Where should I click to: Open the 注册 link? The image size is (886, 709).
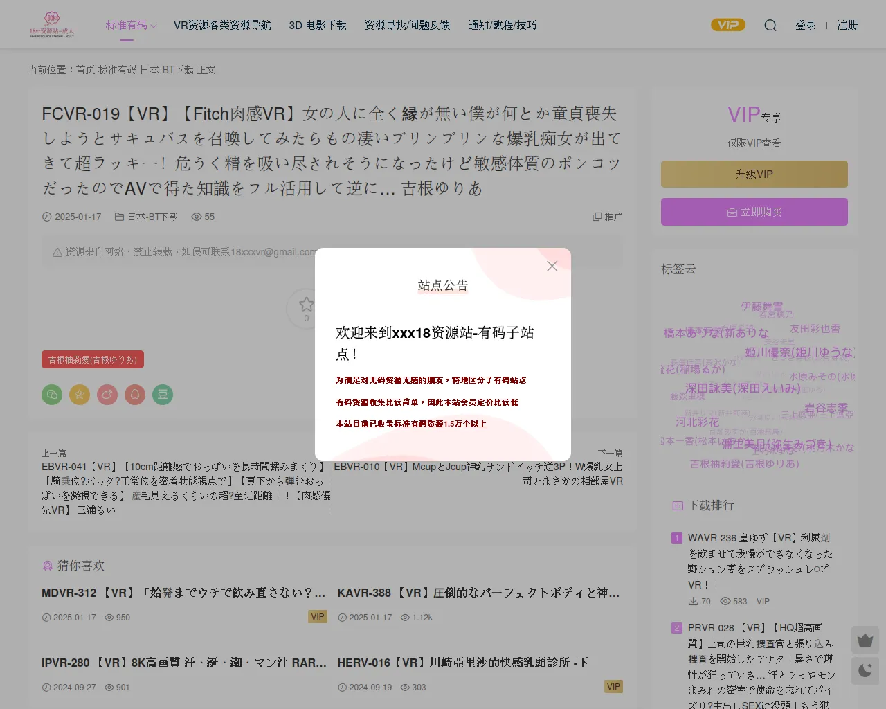(847, 26)
